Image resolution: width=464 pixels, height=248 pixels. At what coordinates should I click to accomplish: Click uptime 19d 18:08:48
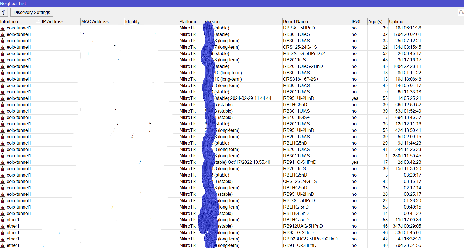pyautogui.click(x=408, y=79)
